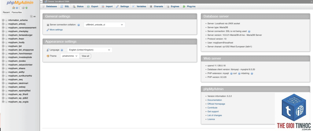Viewport: 313px width, 131px height.
Task: Open the Charsets tab
Action: click(x=156, y=6)
